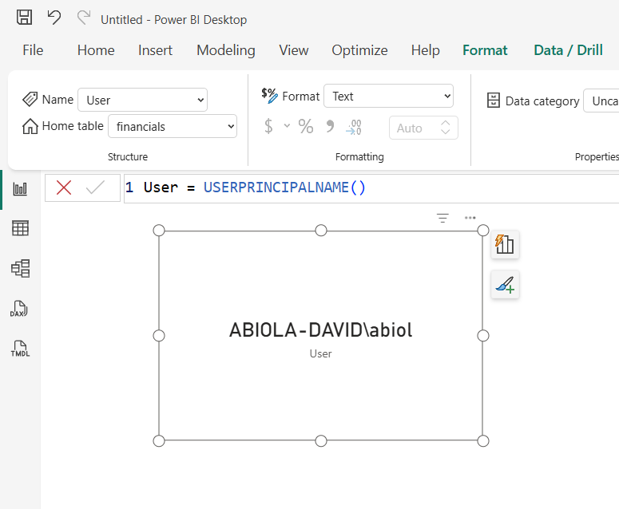Apply percentage format to measure
This screenshot has width=619, height=509.
pyautogui.click(x=306, y=127)
